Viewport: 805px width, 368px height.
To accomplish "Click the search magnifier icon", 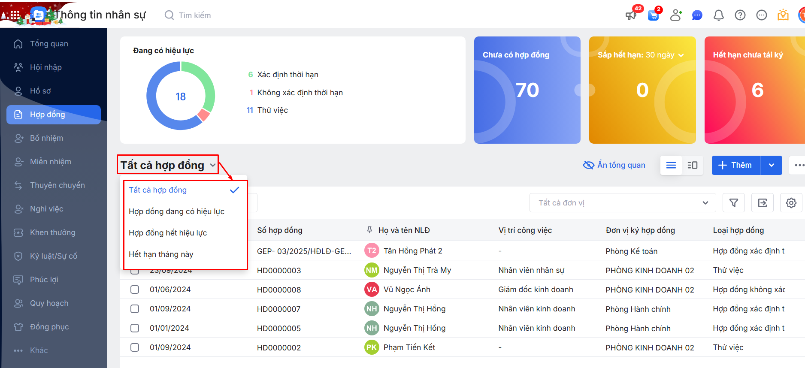I will coord(169,15).
